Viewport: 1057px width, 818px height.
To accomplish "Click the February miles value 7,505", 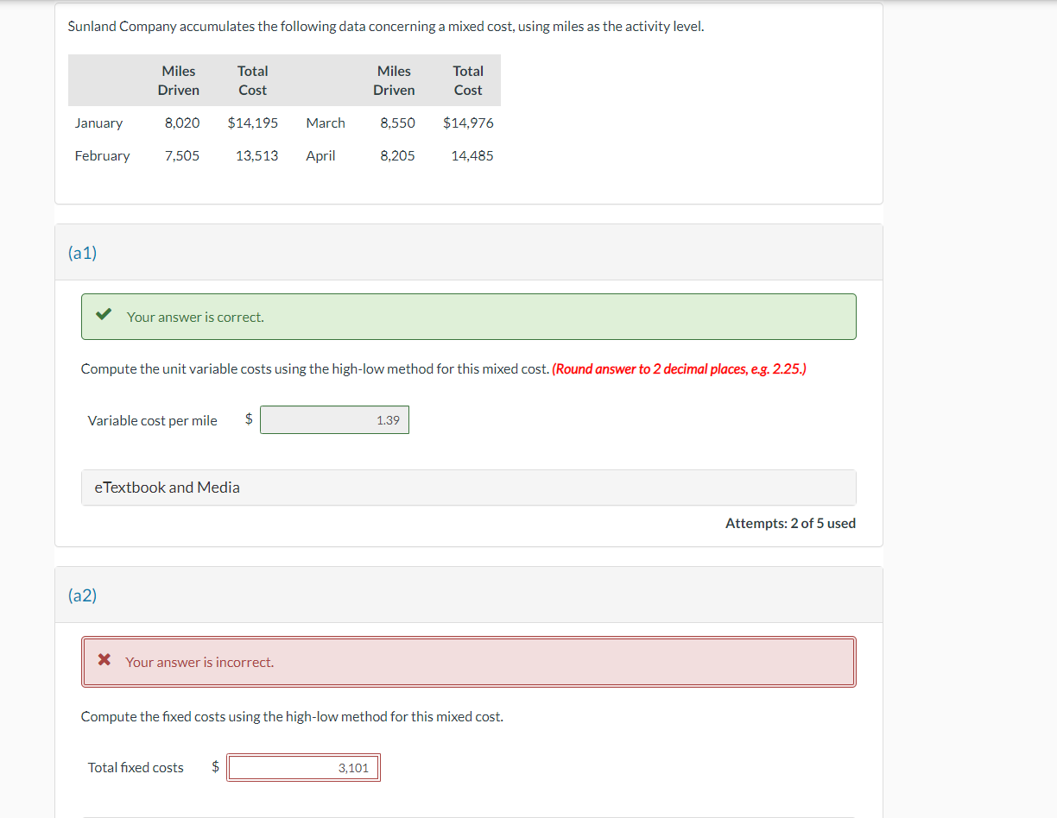I will coord(182,155).
